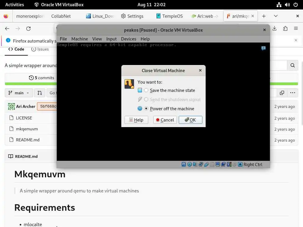This screenshot has height=227, width=303.
Task: Open the README.md file in list
Action: (28, 140)
